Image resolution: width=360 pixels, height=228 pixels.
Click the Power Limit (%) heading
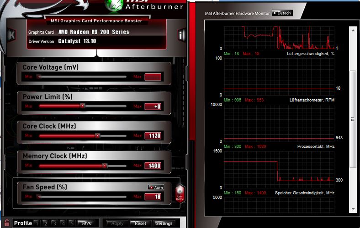[48, 97]
